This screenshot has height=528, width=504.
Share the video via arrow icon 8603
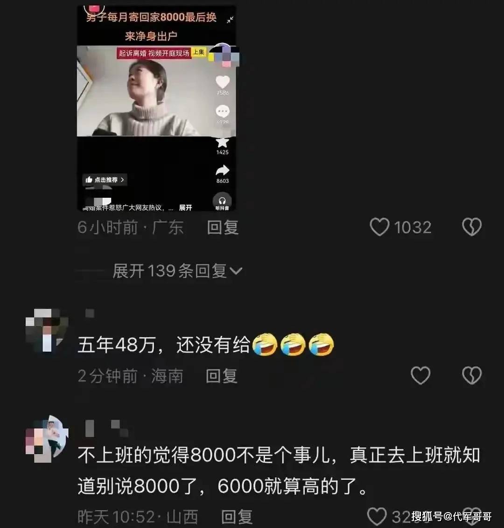pyautogui.click(x=222, y=170)
